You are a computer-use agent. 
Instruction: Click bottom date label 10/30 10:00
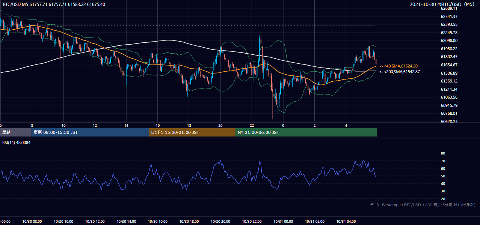(63, 222)
